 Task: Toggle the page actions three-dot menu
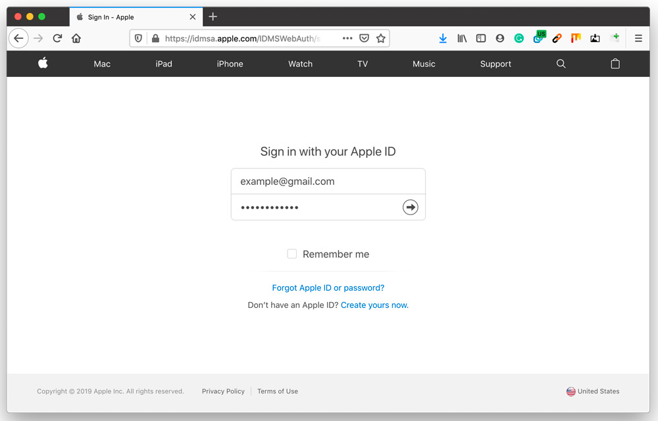(347, 38)
